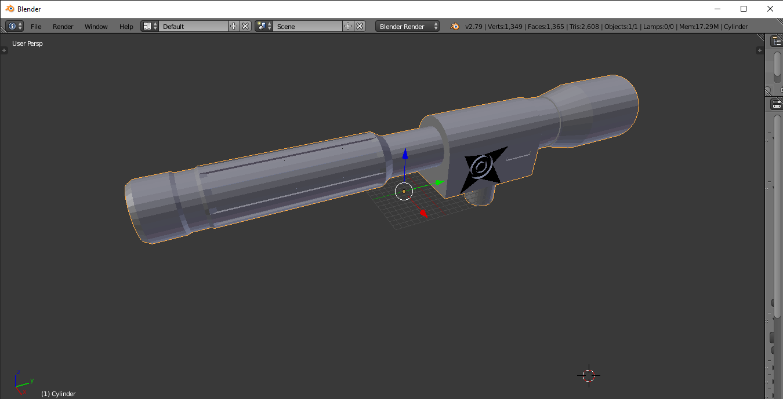Select the blue Z-axis manipulator arrow
783x399 pixels.
[405, 155]
